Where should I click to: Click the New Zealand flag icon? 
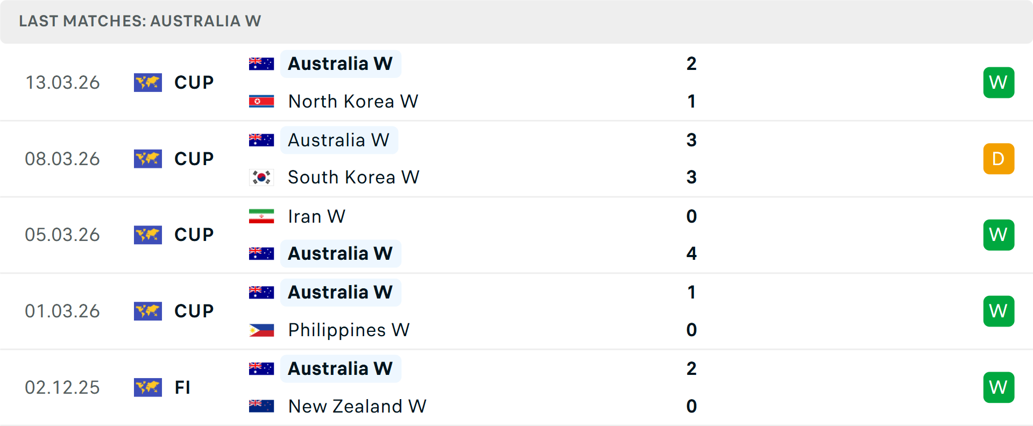point(261,406)
